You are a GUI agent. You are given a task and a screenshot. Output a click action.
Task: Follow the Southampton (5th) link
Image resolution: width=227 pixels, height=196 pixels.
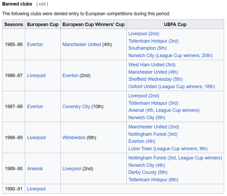click(147, 48)
